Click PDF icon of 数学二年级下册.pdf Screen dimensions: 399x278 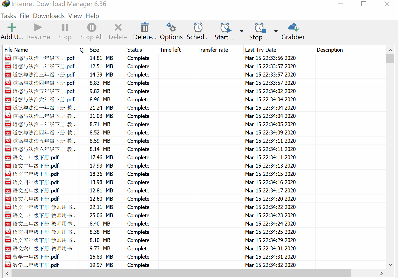pyautogui.click(x=8, y=265)
